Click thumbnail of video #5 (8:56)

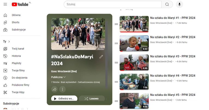click(x=134, y=101)
